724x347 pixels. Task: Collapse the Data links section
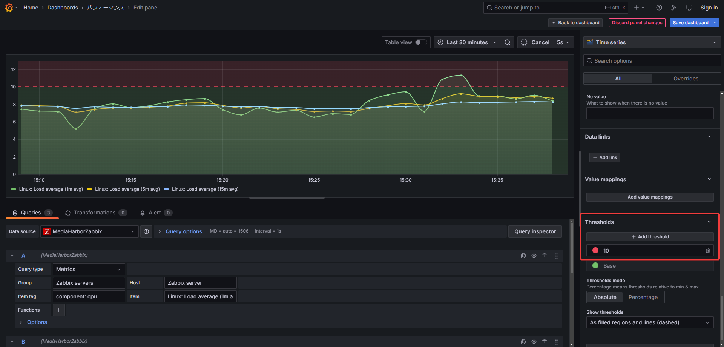[x=709, y=137]
